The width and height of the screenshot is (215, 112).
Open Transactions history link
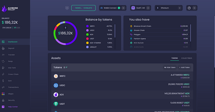pos(13,87)
